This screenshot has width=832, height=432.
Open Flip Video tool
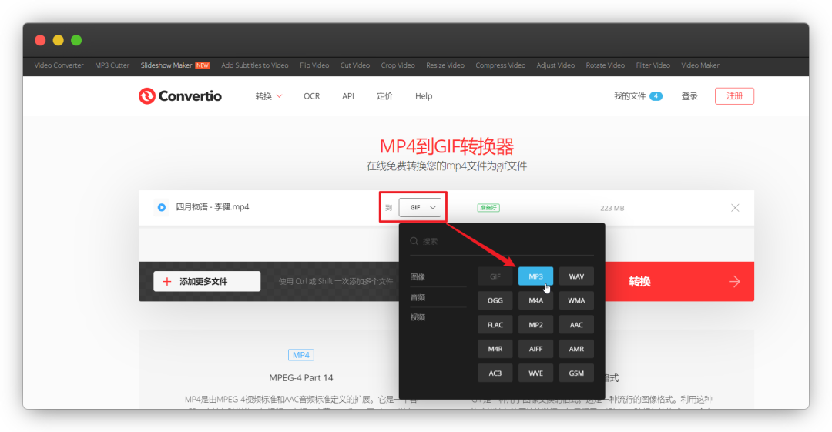click(x=314, y=65)
